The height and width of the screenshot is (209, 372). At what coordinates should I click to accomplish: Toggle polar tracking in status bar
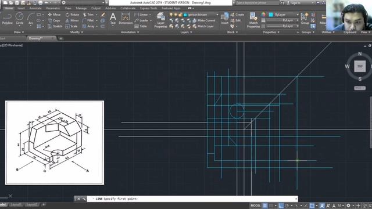pos(287,206)
